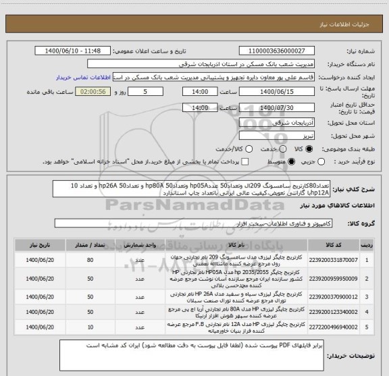The height and width of the screenshot is (376, 389).
Task: Click the تعداد / مقدار column header
Action: (90, 245)
